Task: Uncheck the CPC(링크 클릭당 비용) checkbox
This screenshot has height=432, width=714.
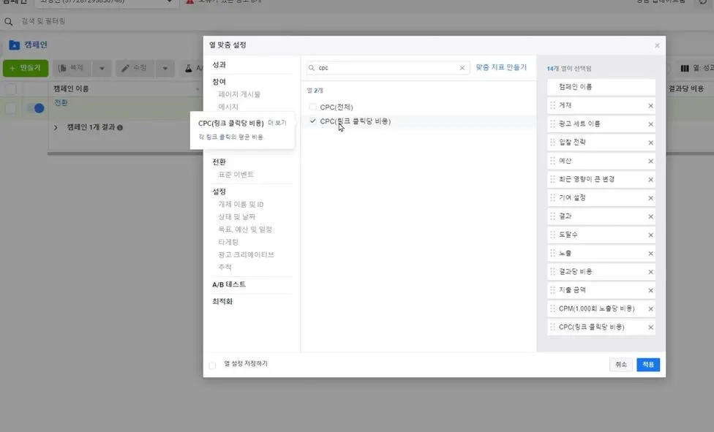Action: click(312, 121)
